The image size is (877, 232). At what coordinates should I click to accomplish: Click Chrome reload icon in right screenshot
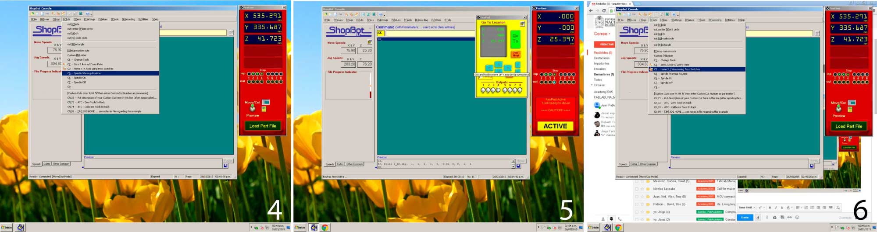604,10
